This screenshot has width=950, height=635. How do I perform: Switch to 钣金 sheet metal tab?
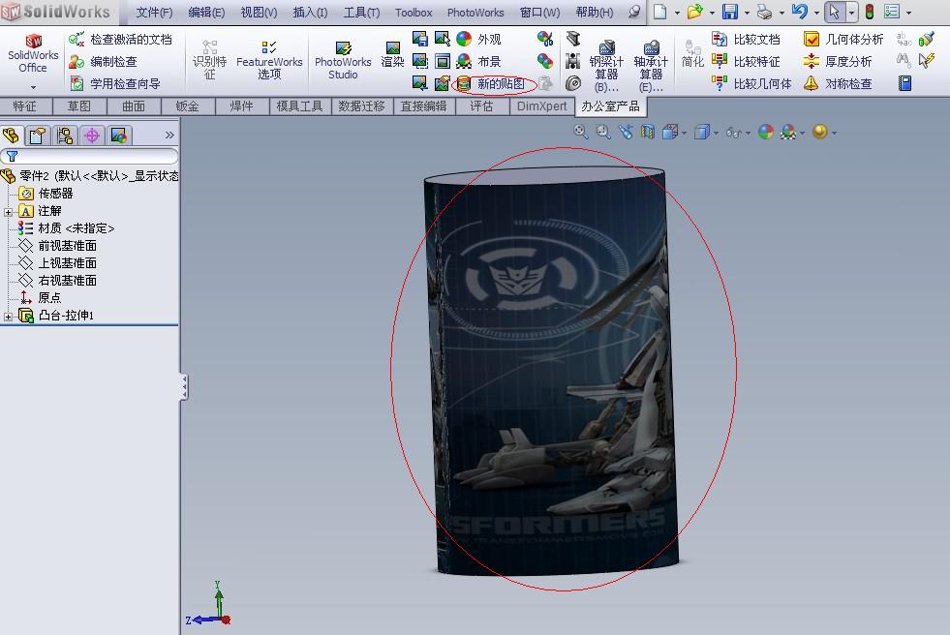tap(187, 106)
